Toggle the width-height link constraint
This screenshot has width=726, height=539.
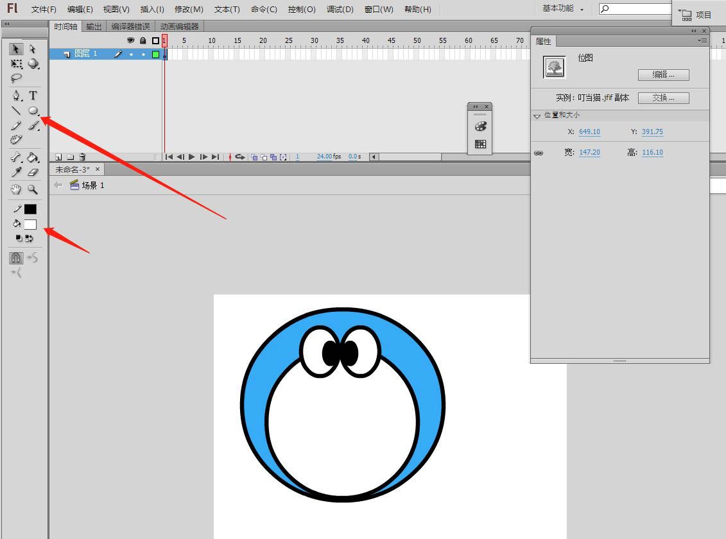coord(539,153)
